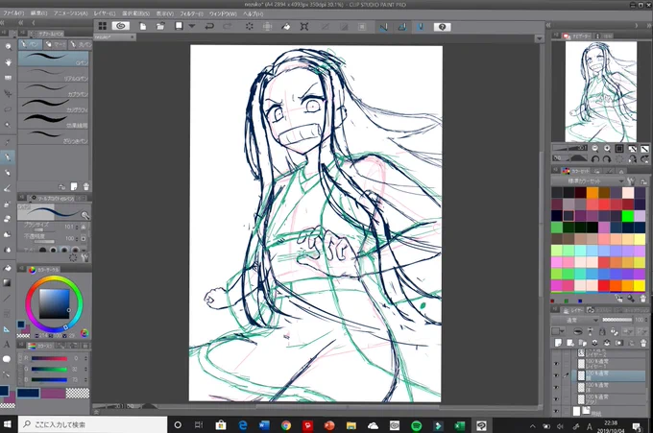The height and width of the screenshot is (433, 653).
Task: Open help question mark icon
Action: click(x=442, y=27)
